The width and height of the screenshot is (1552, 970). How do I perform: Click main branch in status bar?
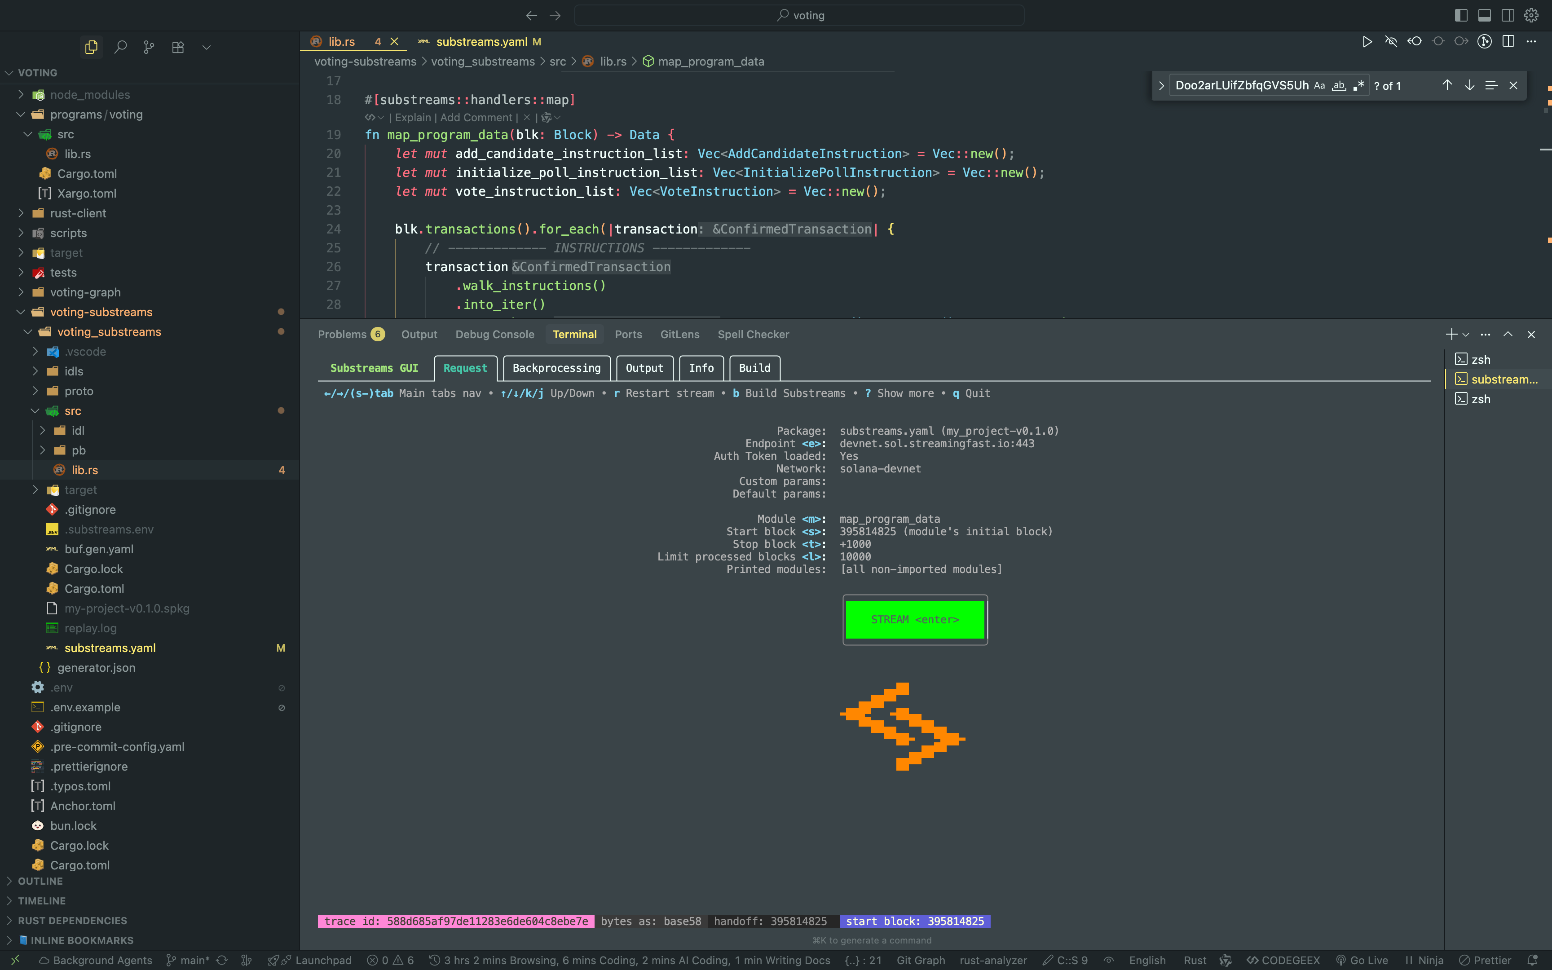click(x=188, y=961)
